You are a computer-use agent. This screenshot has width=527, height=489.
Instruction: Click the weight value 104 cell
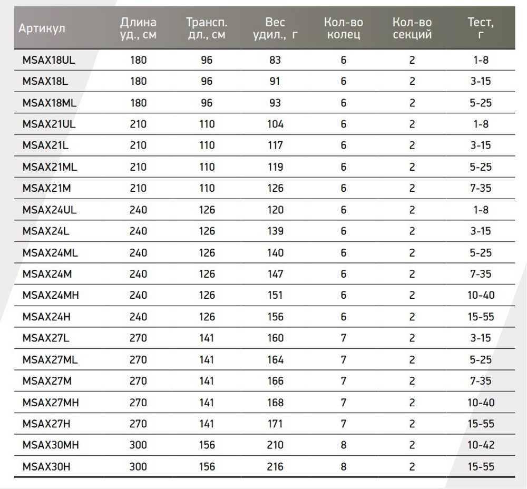click(x=275, y=124)
